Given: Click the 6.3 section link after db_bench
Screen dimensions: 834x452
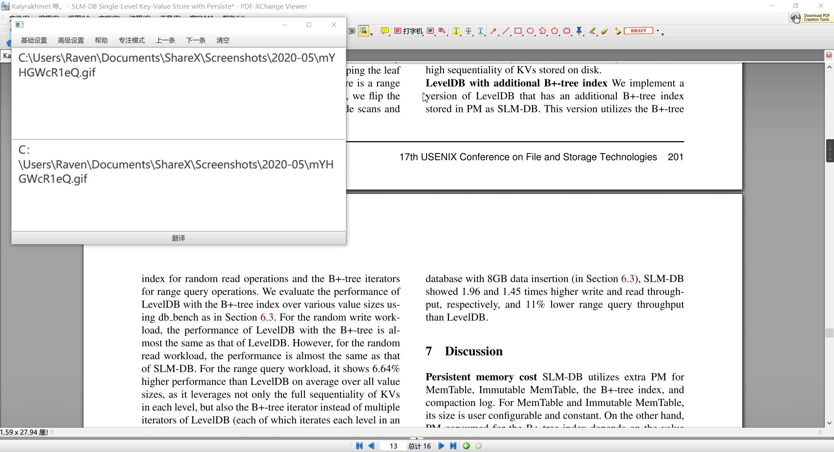Looking at the screenshot, I should click(x=267, y=318).
